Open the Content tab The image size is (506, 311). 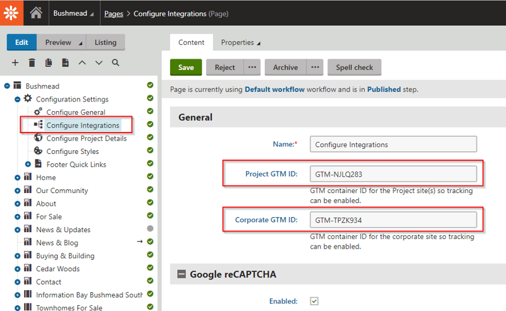tap(192, 42)
